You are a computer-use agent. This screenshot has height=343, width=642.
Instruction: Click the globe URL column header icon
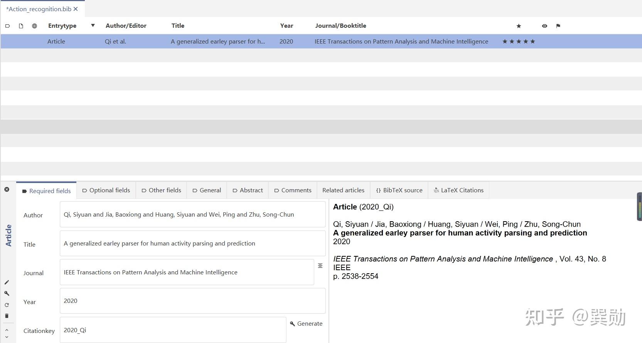(x=34, y=26)
